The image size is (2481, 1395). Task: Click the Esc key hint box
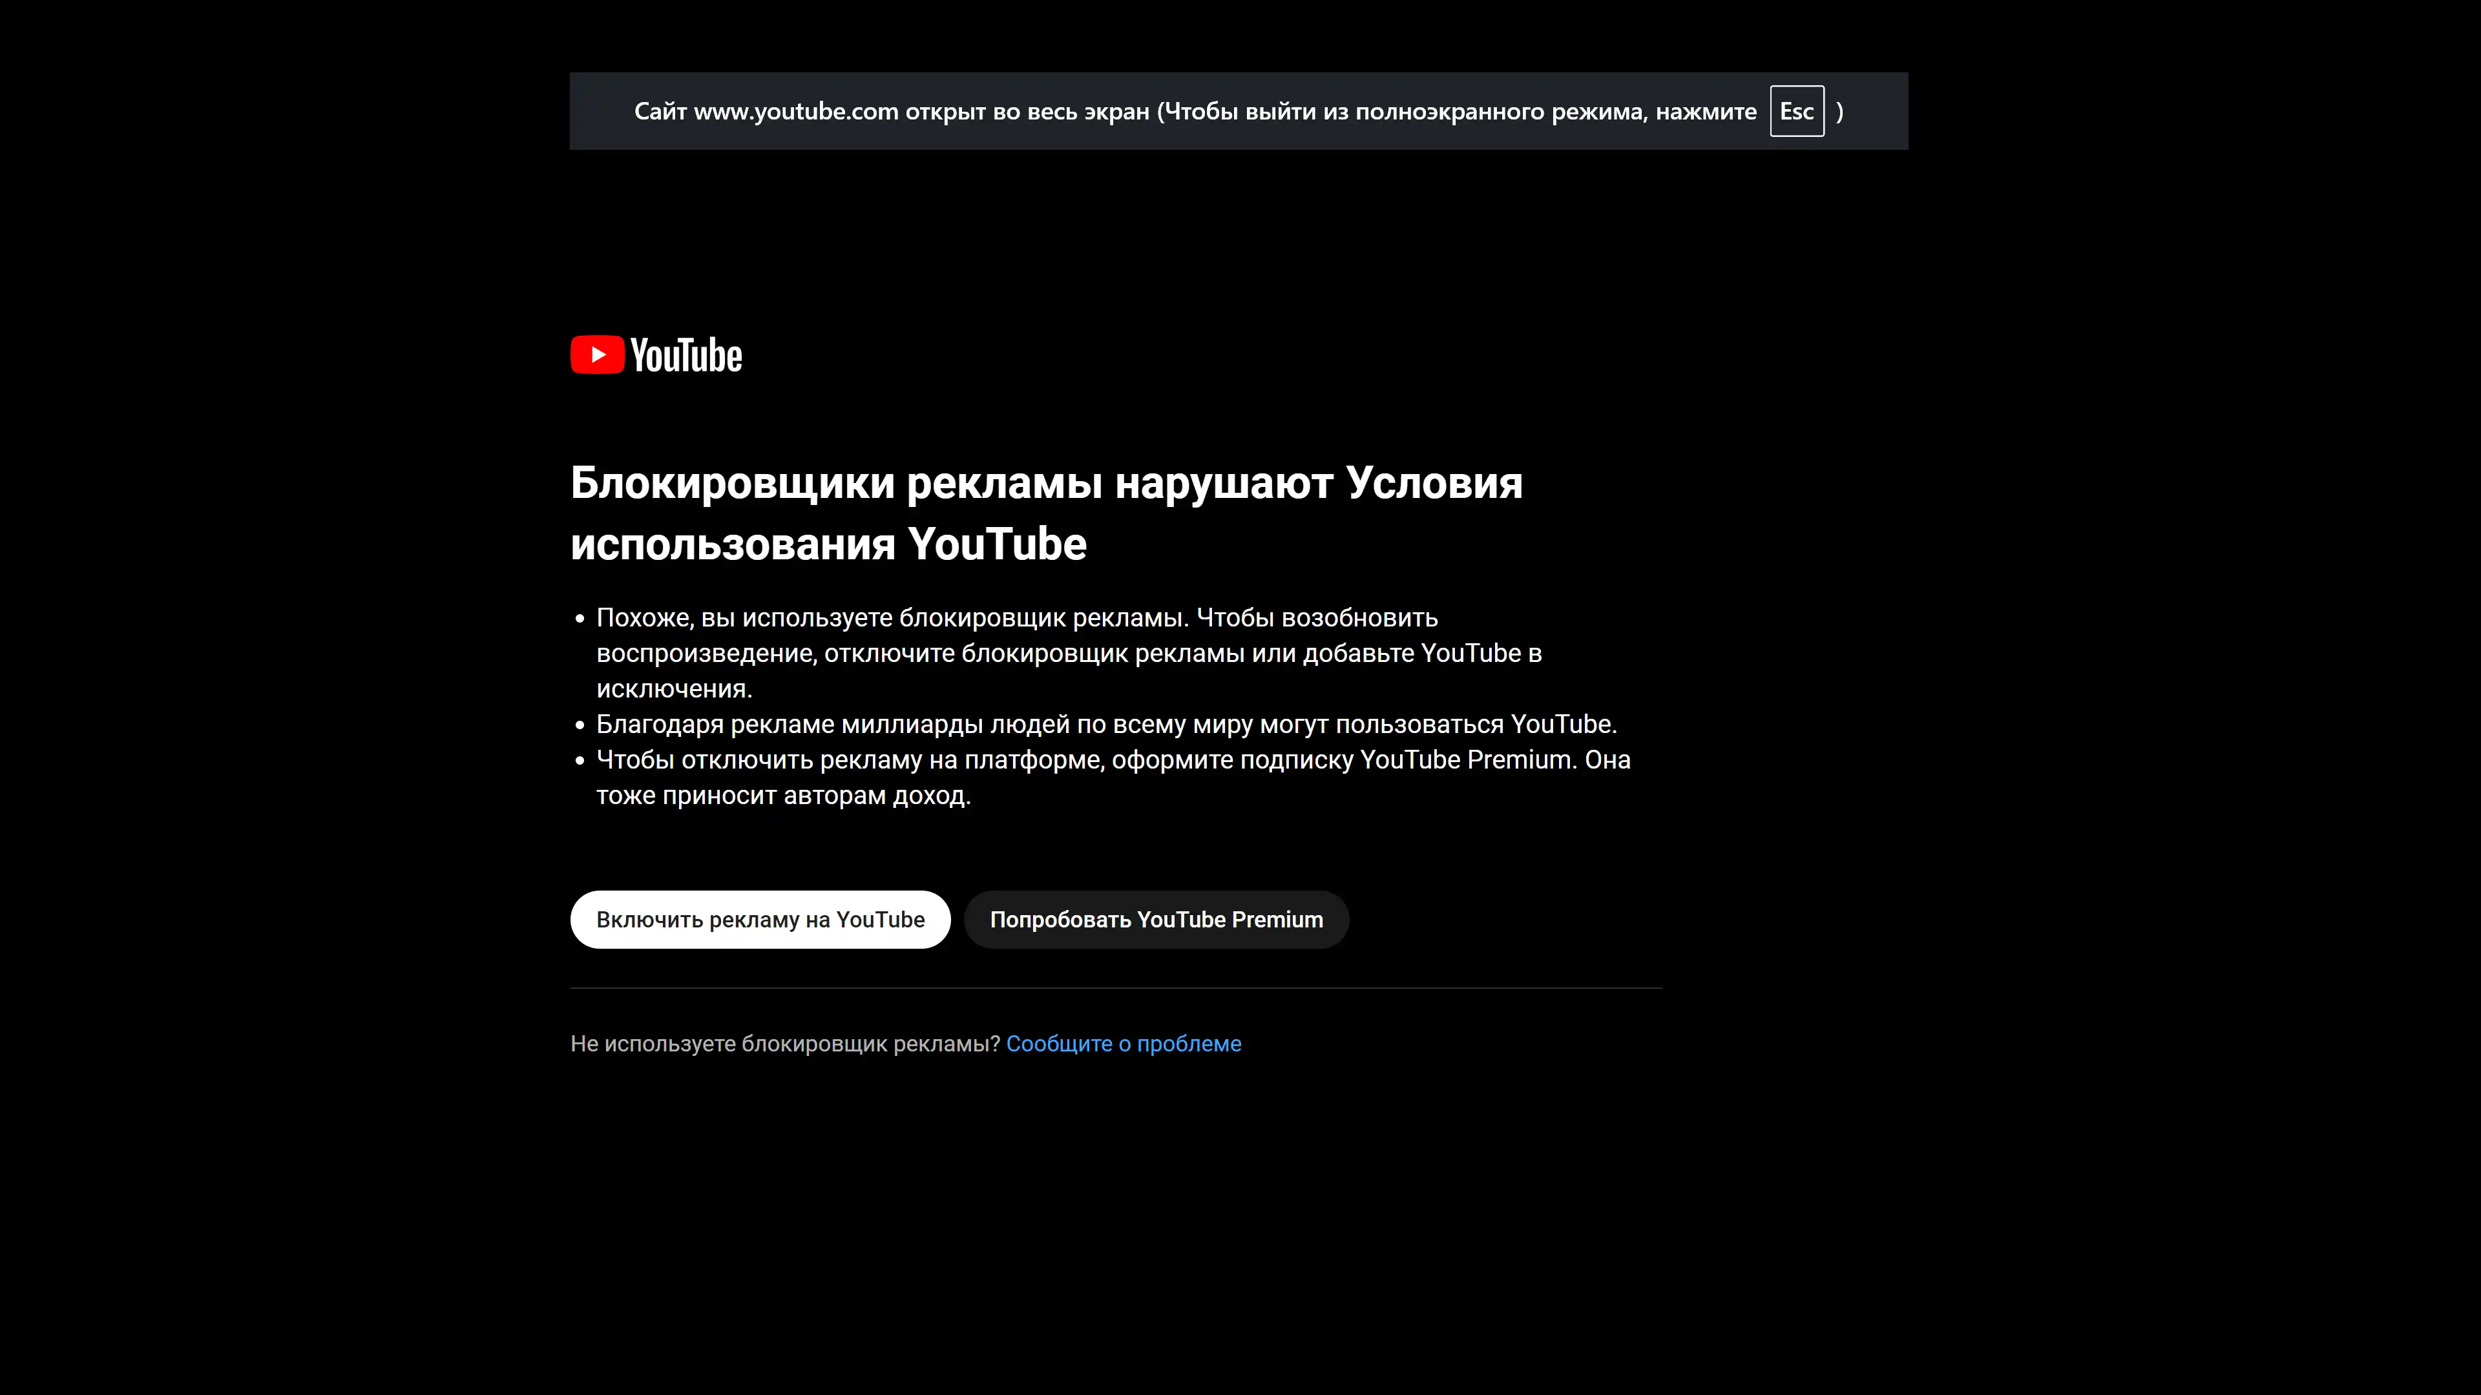click(1796, 110)
